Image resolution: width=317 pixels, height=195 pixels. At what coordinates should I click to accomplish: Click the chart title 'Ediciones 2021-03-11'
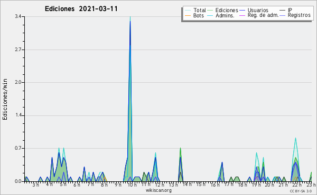tap(81, 9)
